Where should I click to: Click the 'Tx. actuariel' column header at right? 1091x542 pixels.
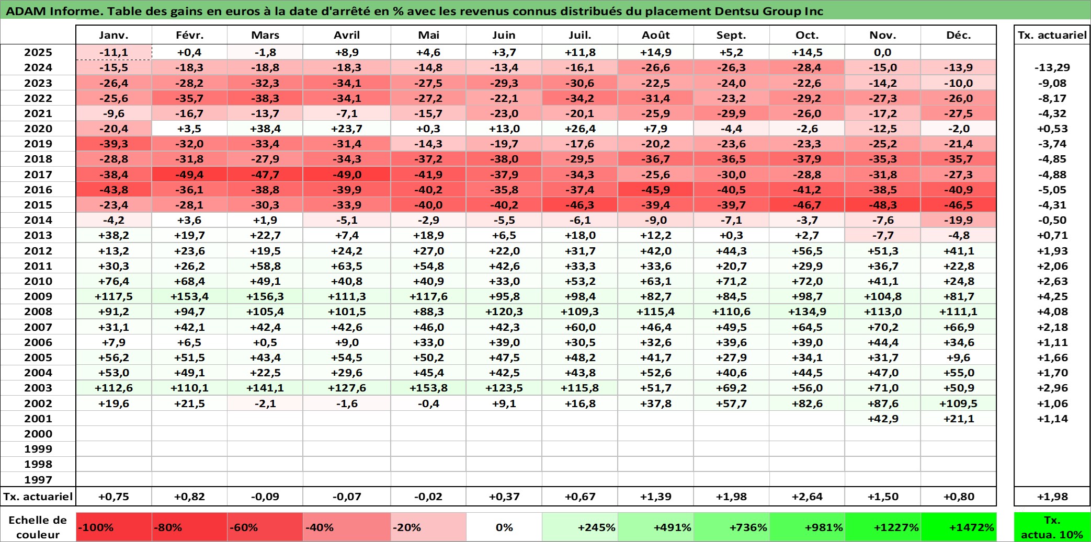tap(1052, 35)
